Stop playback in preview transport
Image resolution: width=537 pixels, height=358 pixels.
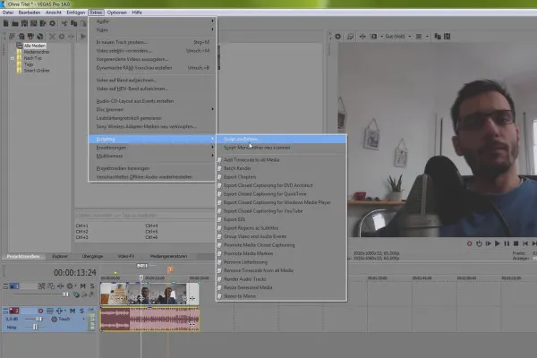click(x=516, y=243)
